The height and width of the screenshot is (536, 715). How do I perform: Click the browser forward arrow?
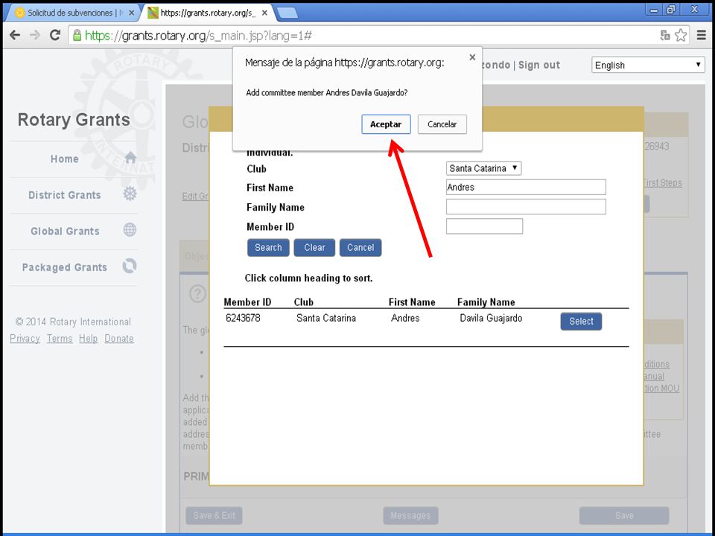pyautogui.click(x=35, y=35)
